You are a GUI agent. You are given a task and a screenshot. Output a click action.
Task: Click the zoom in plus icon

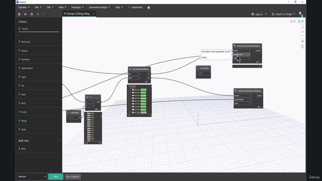pyautogui.click(x=302, y=32)
